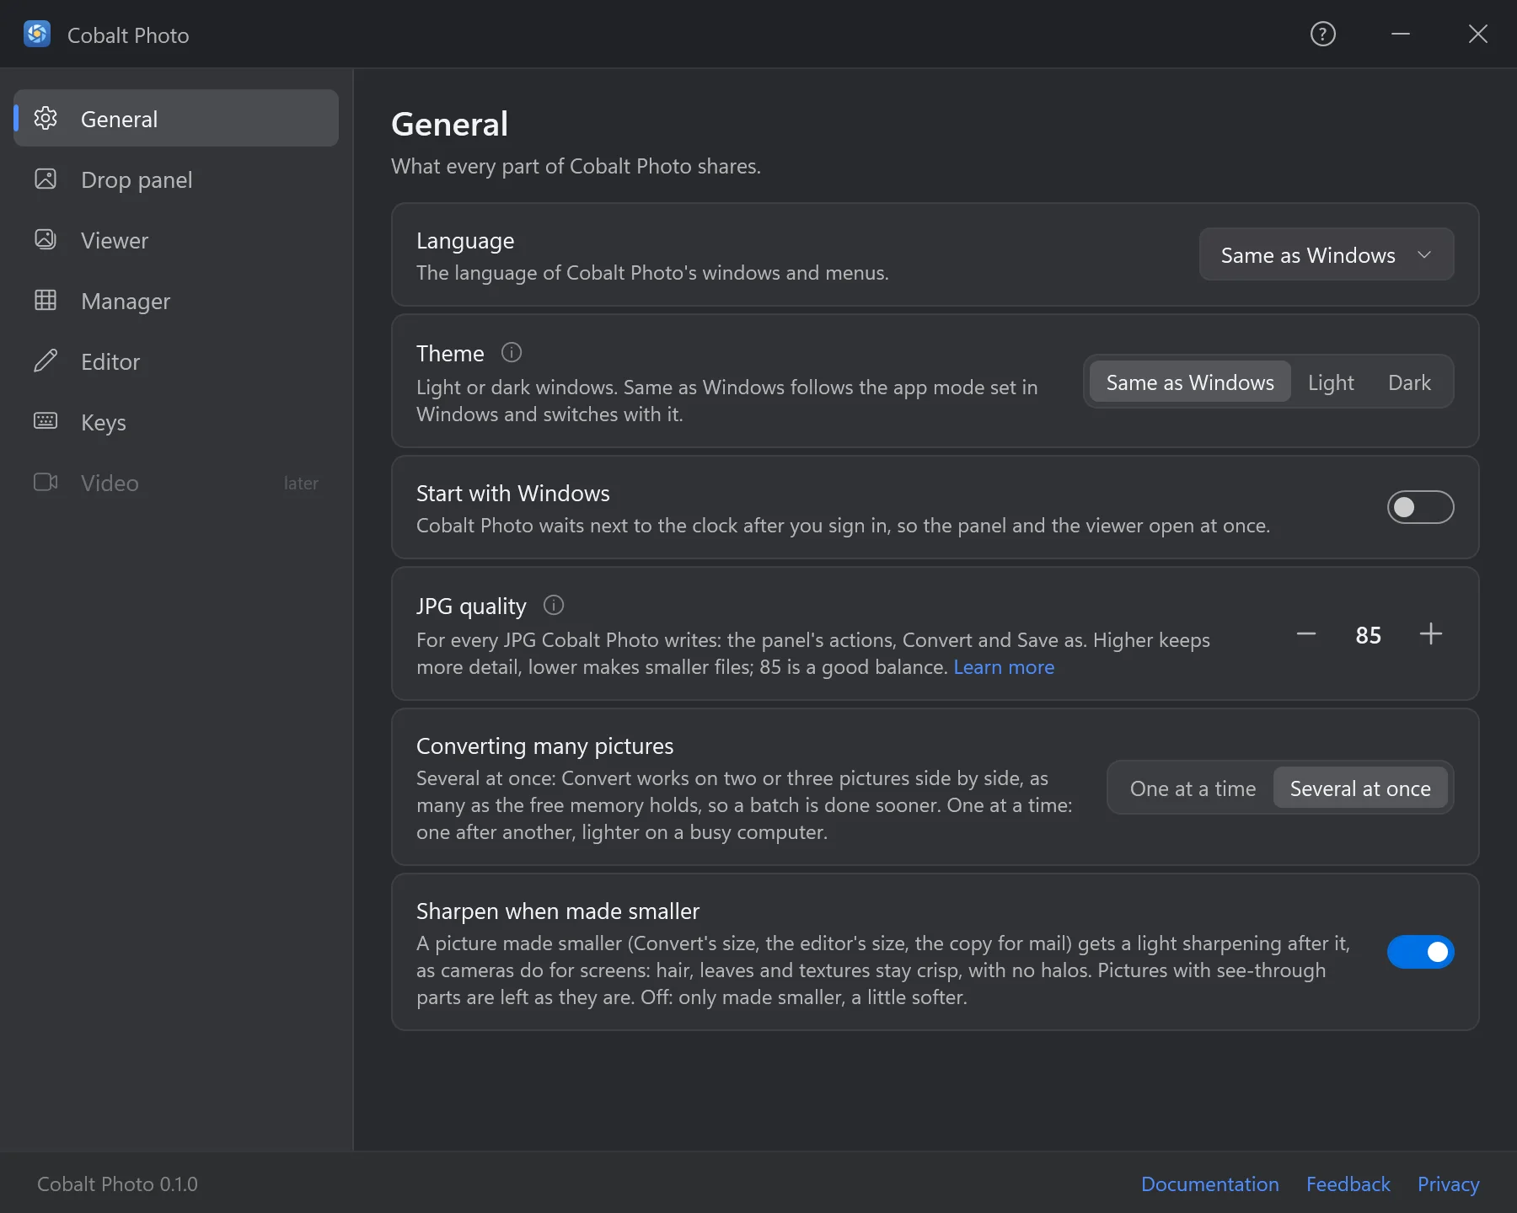1517x1213 pixels.
Task: Click the Editor pencil icon
Action: [x=46, y=361]
